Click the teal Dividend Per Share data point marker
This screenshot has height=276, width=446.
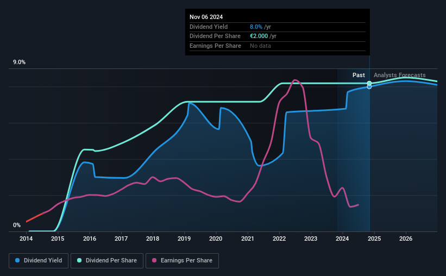(x=369, y=83)
